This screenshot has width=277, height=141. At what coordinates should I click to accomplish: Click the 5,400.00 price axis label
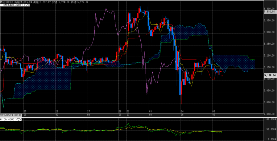point(269,9)
